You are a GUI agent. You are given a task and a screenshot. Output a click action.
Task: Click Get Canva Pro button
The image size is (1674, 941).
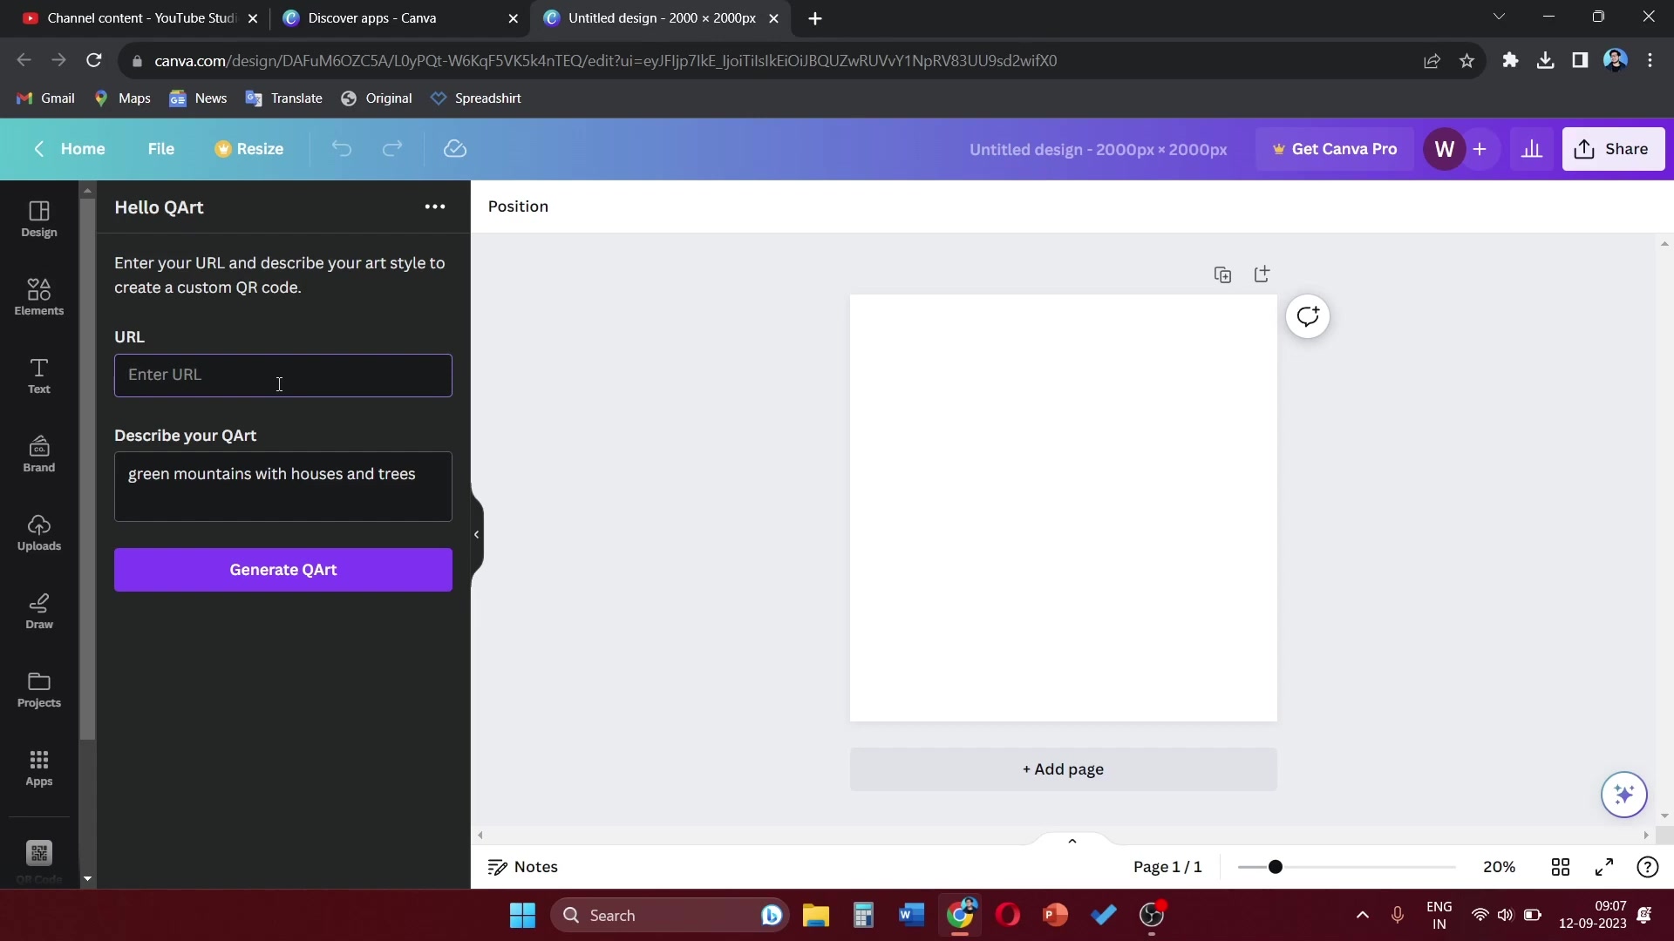point(1335,149)
